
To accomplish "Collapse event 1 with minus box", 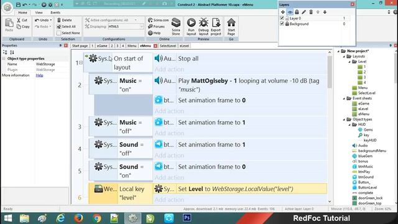I will (x=81, y=62).
